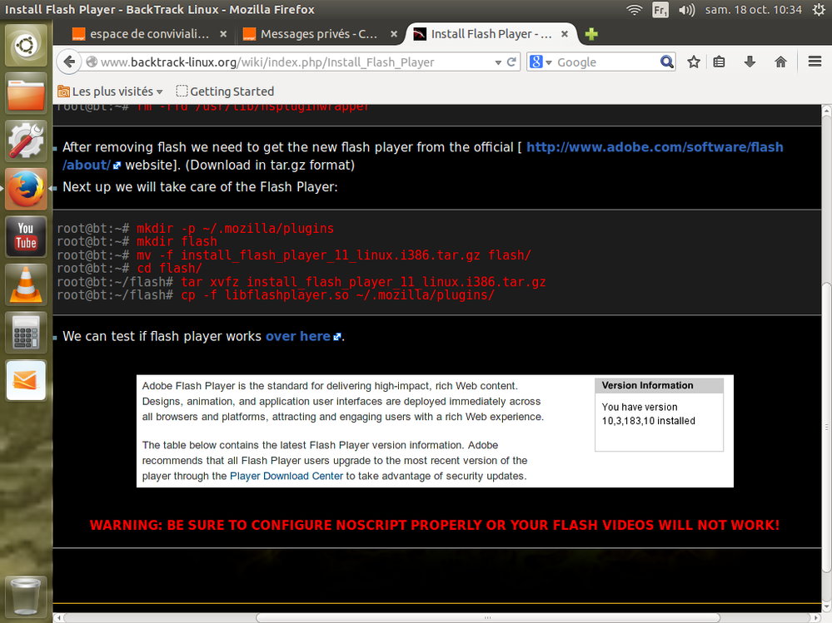Viewport: 832px width, 623px height.
Task: Go to the Firefox home page
Action: tap(780, 62)
